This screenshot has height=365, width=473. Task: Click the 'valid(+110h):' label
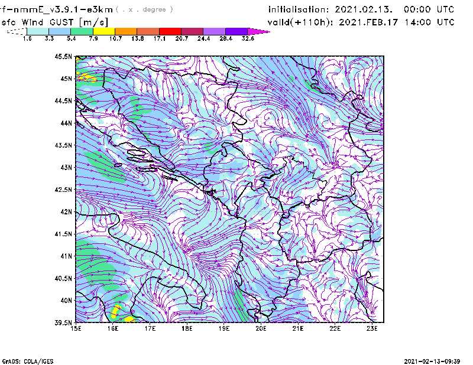(x=302, y=22)
